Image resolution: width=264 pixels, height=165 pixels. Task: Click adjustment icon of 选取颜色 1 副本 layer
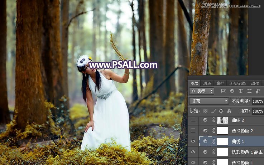[205, 152]
